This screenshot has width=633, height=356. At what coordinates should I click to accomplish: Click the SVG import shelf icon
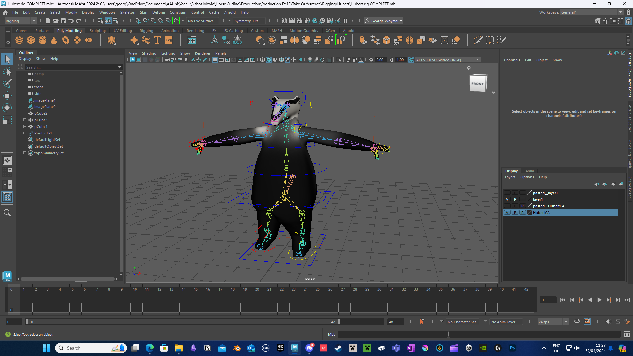[x=169, y=40]
